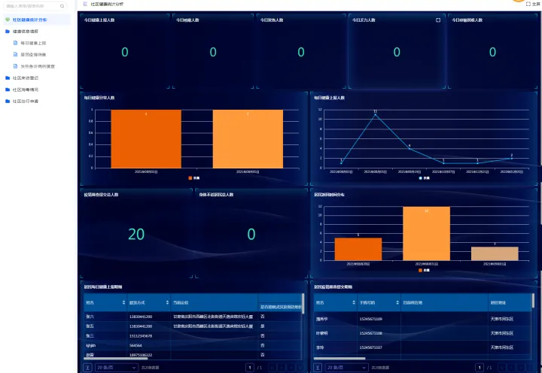Viewport: 542px width, 373px height.
Task: Click the tan bar labeled 3 for 2021年09月01日
Action: (x=495, y=253)
